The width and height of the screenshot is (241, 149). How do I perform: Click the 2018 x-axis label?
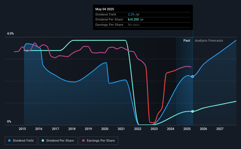coord(72,129)
